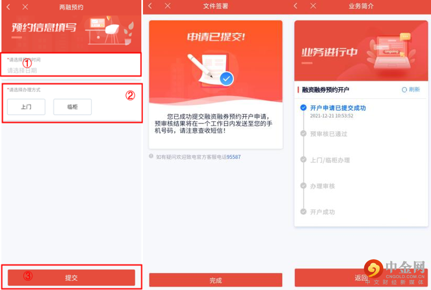
Task: Click the 返回 button
Action: [x=361, y=278]
